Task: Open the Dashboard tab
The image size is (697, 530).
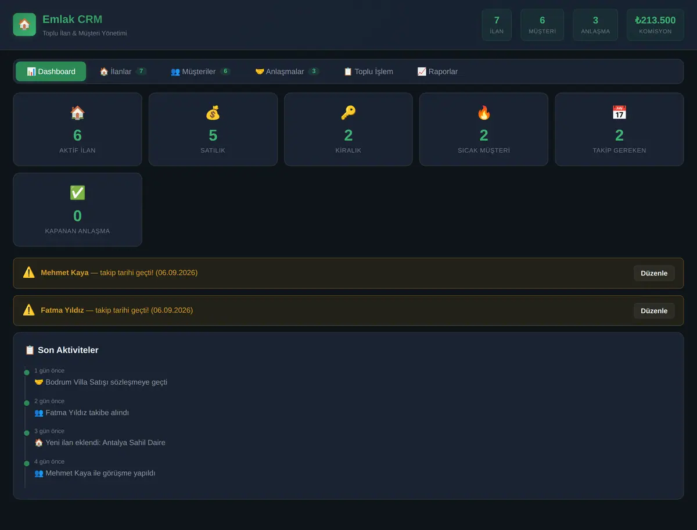Action: tap(51, 71)
